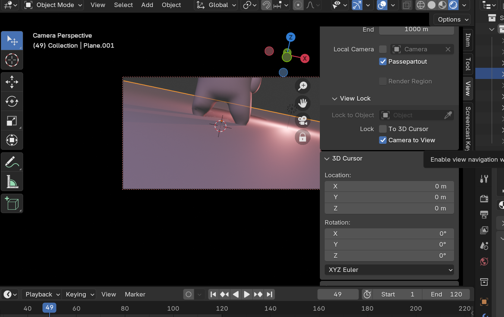The height and width of the screenshot is (317, 504).
Task: Open the Scene properties icon
Action: point(484,246)
